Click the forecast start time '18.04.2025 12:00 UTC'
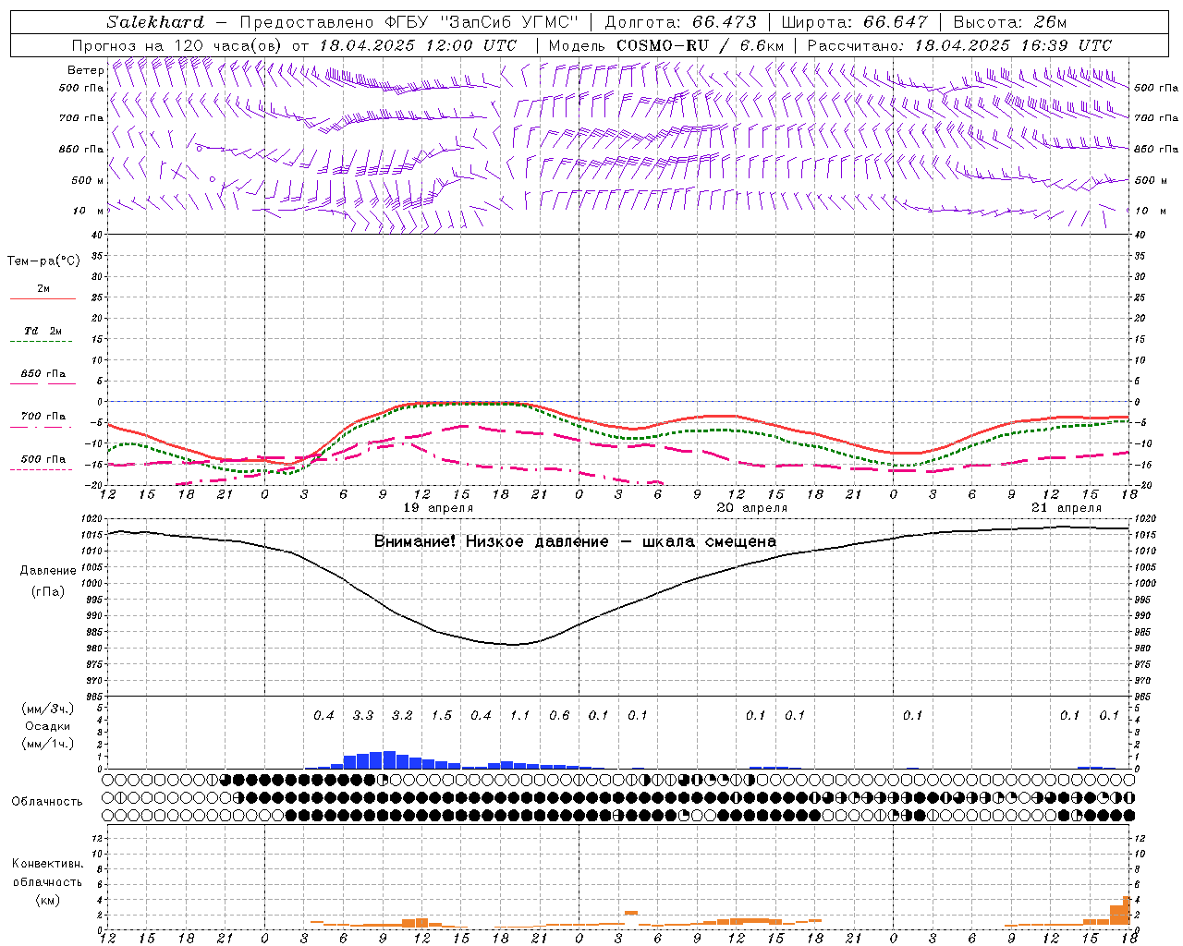The image size is (1183, 946). pyautogui.click(x=418, y=45)
